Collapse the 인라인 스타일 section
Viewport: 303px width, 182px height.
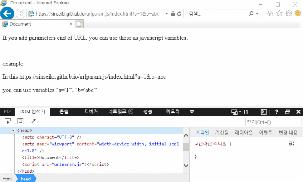pyautogui.click(x=196, y=144)
